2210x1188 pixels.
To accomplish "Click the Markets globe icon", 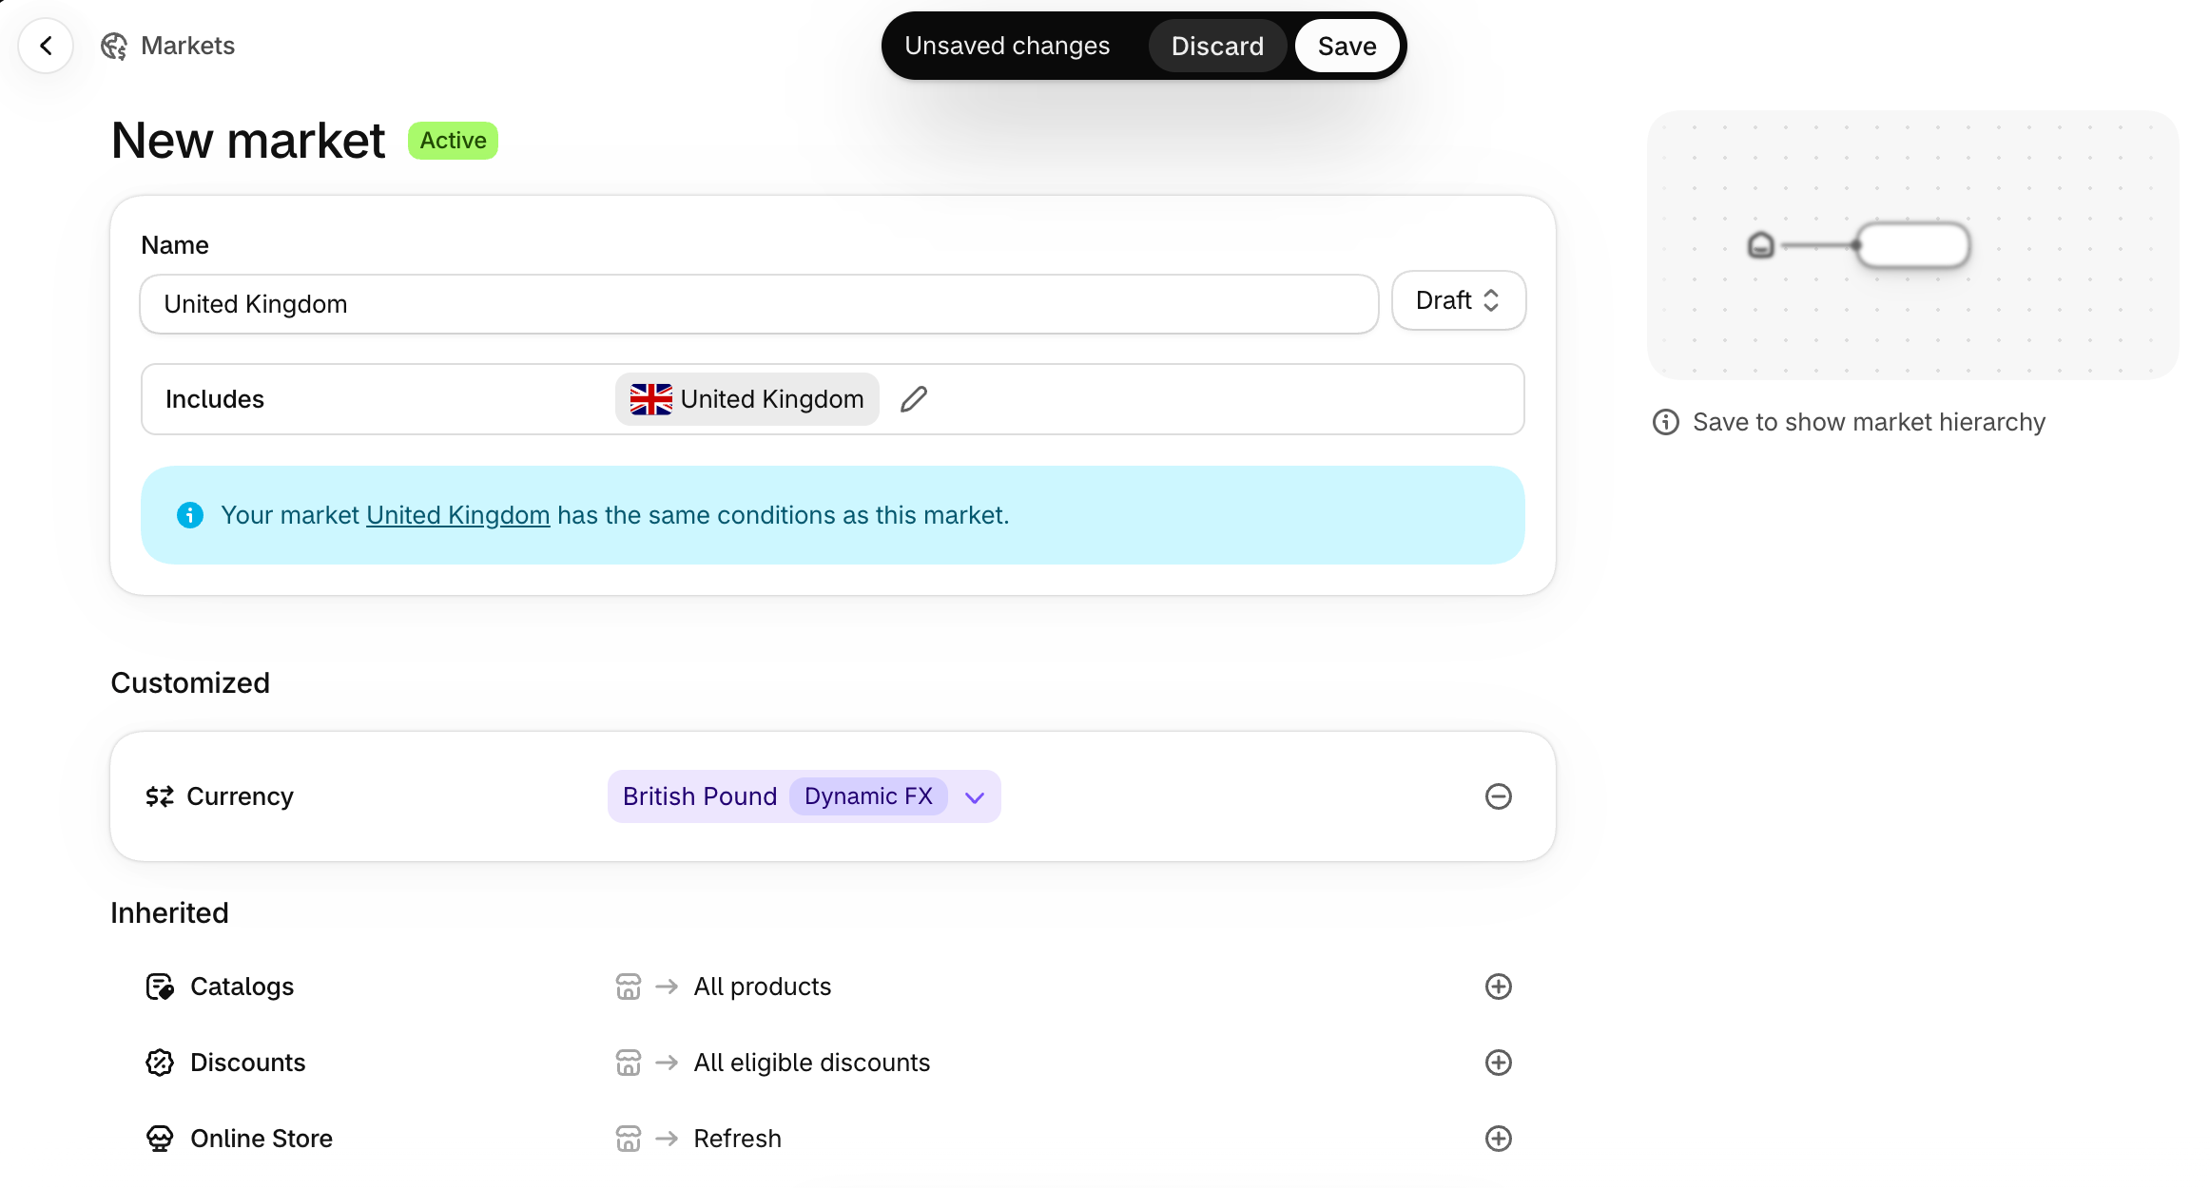I will coord(114,46).
